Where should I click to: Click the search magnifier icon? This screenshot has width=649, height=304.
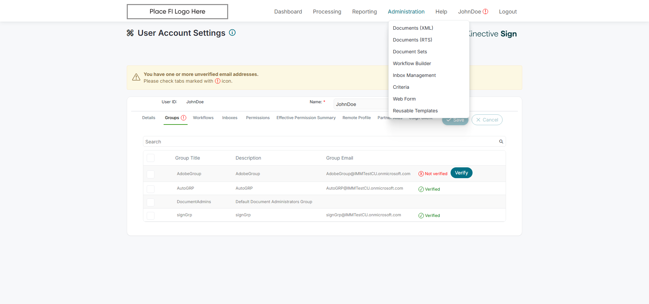pyautogui.click(x=501, y=142)
